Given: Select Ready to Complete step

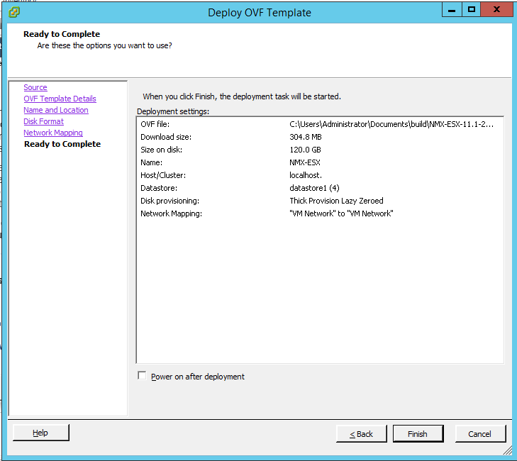Looking at the screenshot, I should (x=62, y=144).
